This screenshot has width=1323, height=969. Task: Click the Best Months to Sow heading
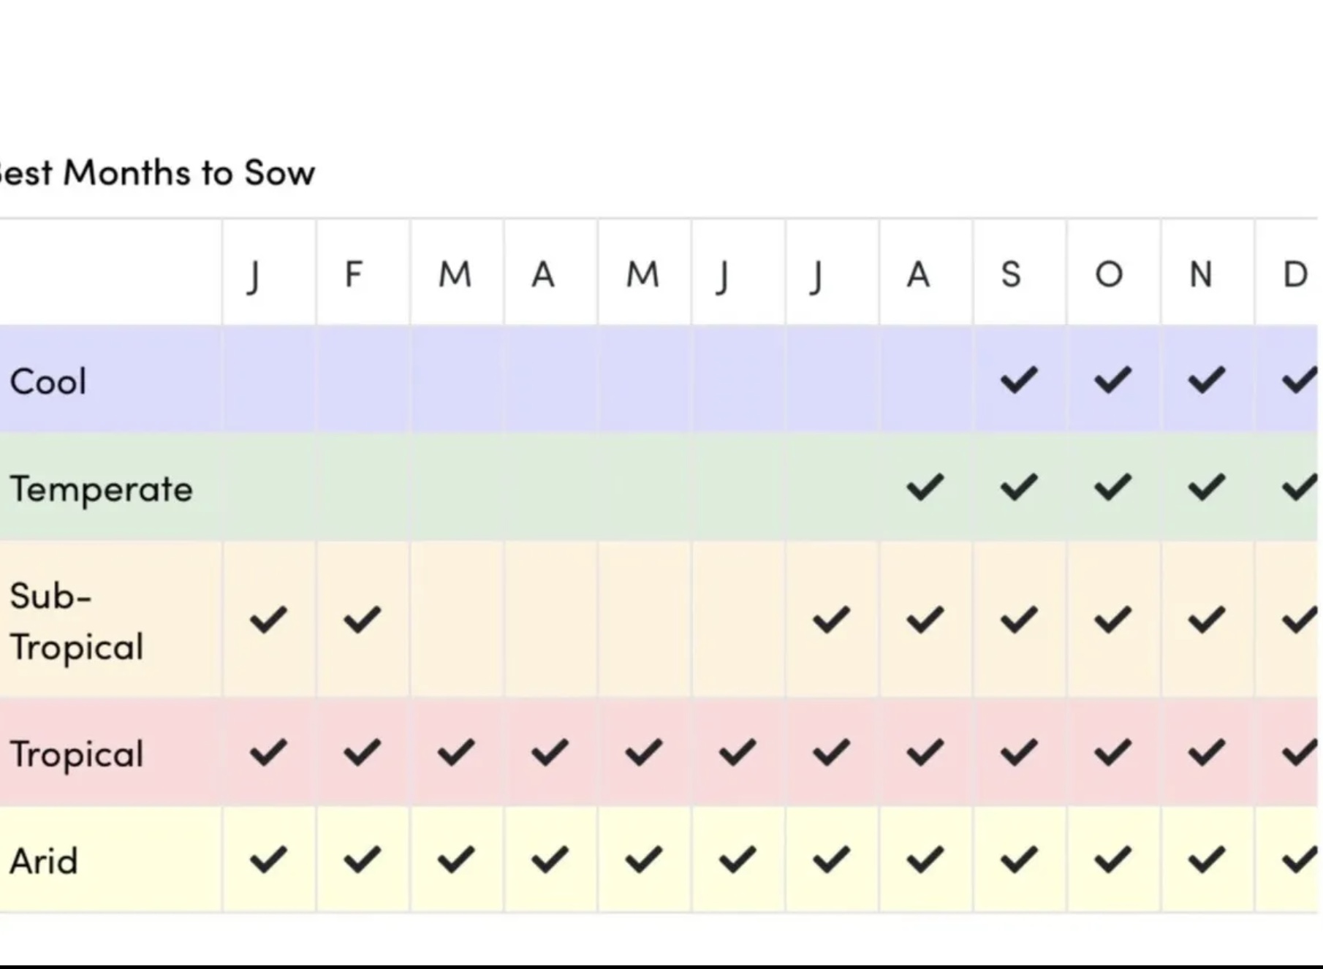pyautogui.click(x=156, y=173)
